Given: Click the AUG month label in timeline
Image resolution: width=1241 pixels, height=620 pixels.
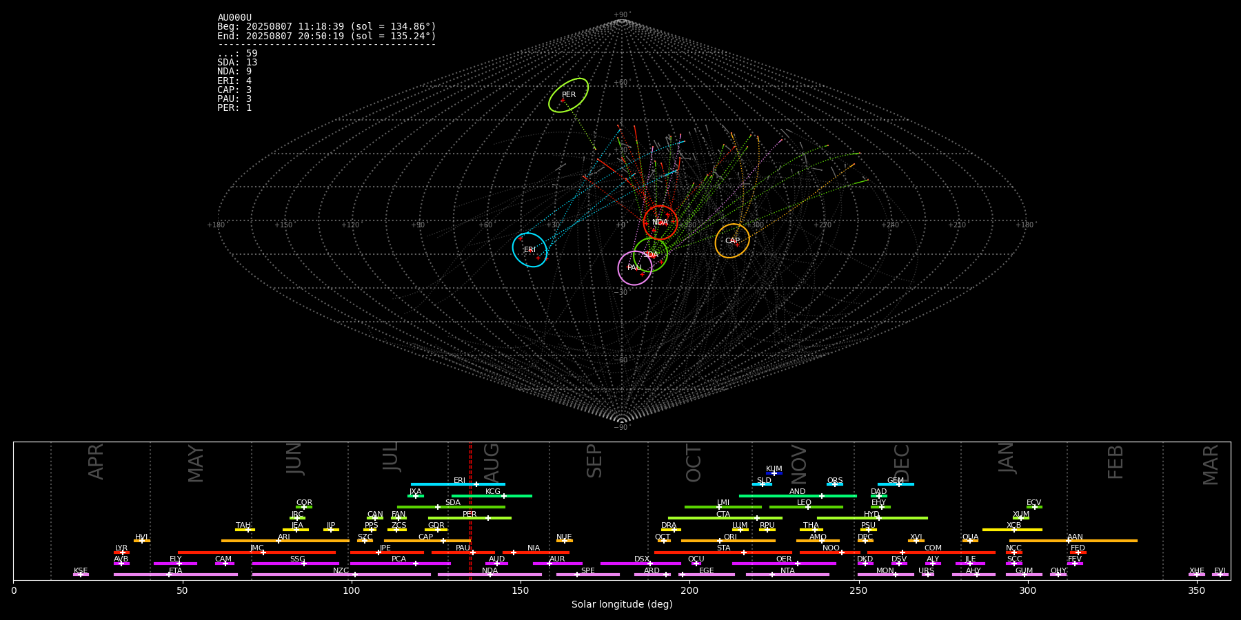Looking at the screenshot, I should pyautogui.click(x=492, y=462).
